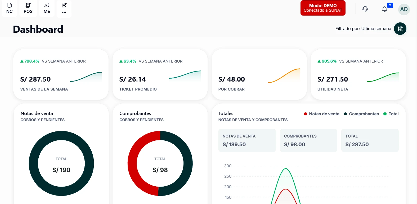
Task: Click the green Total legend dot
Action: click(x=385, y=114)
